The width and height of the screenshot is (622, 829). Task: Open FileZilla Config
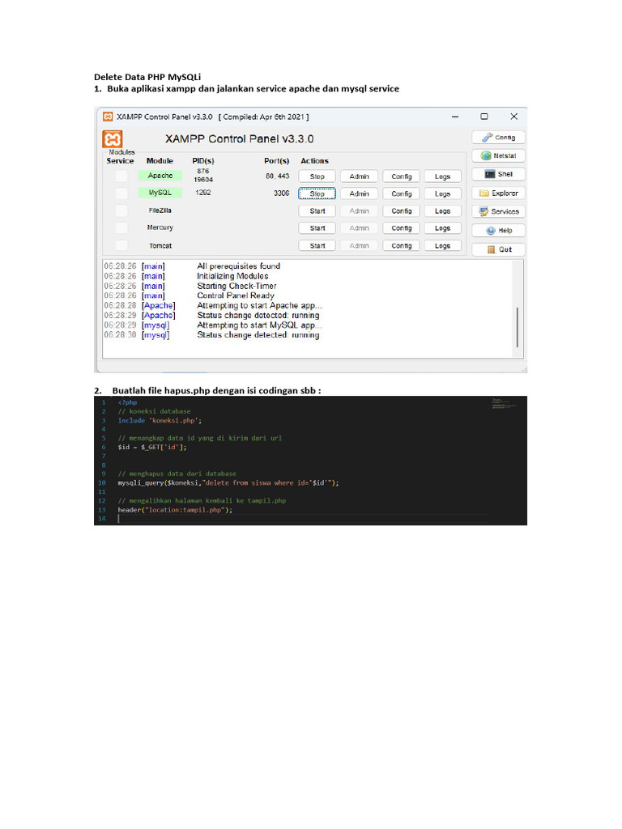pyautogui.click(x=402, y=211)
